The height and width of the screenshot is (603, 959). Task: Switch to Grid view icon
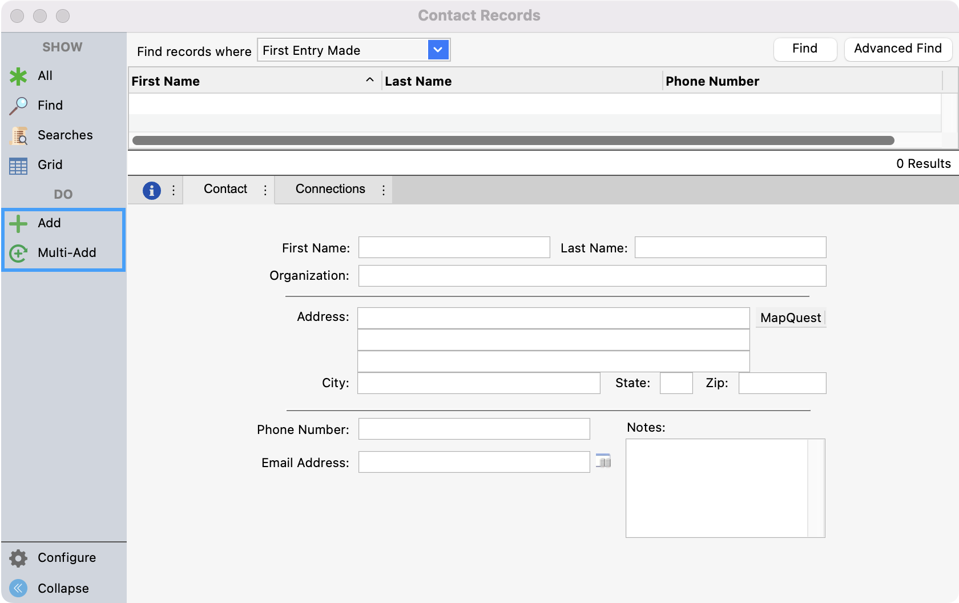18,166
